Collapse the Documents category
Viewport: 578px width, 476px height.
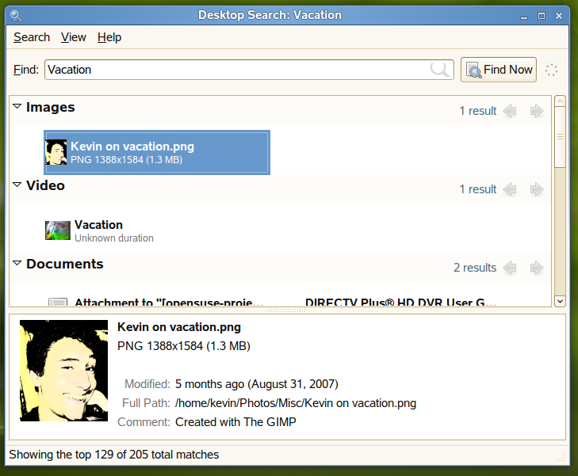pos(17,264)
